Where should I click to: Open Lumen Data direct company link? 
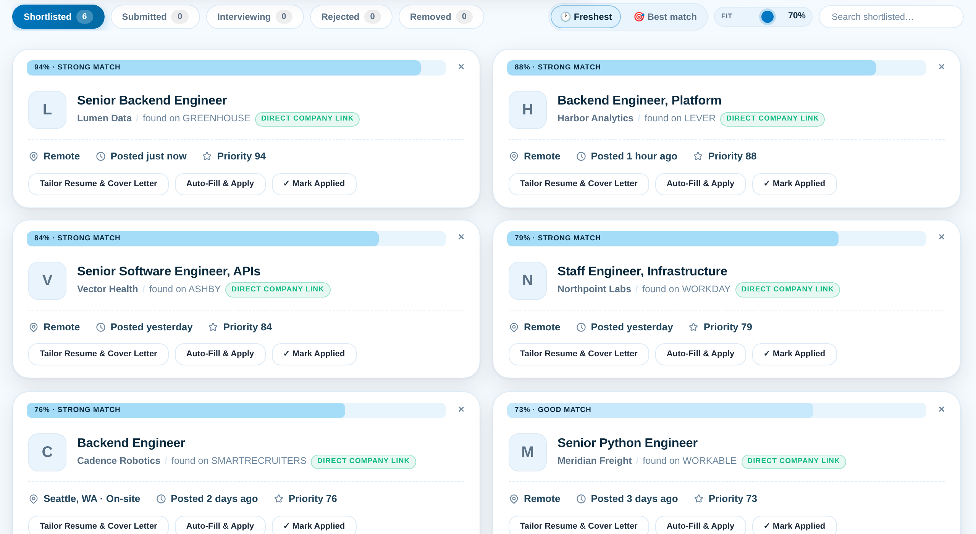307,119
